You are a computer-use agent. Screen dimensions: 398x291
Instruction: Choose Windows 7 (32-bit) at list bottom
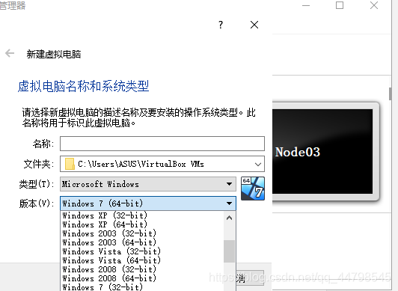point(102,287)
